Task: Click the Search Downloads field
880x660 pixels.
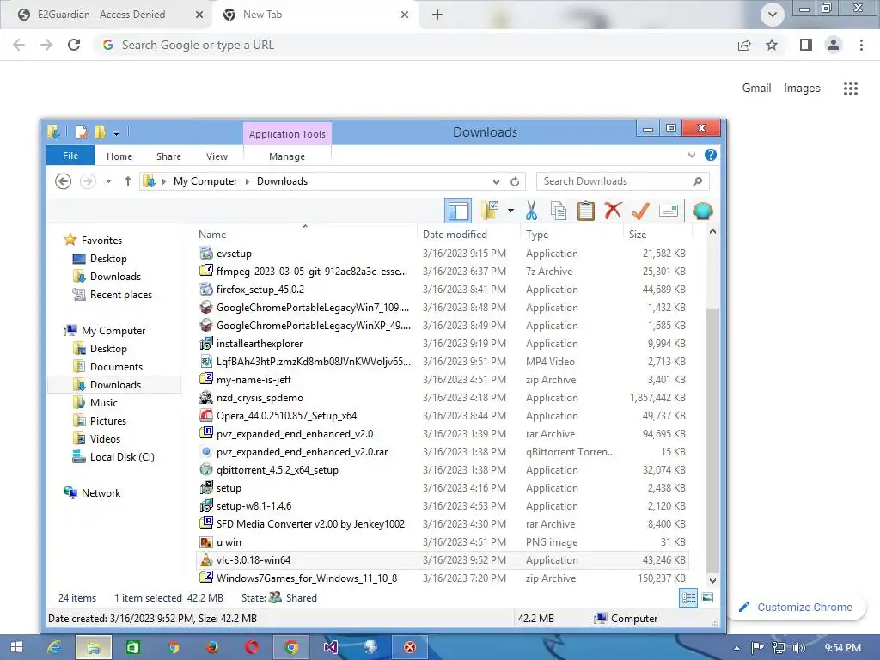Action: click(x=623, y=181)
